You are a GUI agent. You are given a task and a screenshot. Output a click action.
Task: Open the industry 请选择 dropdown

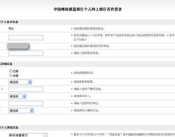pyautogui.click(x=21, y=111)
